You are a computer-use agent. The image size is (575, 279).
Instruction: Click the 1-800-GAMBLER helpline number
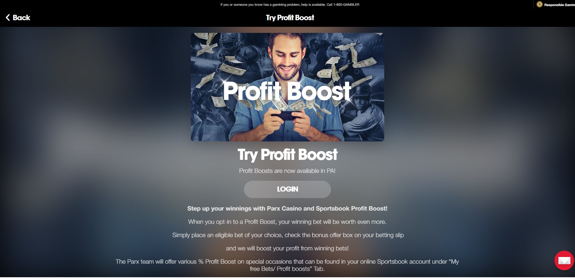pyautogui.click(x=346, y=5)
